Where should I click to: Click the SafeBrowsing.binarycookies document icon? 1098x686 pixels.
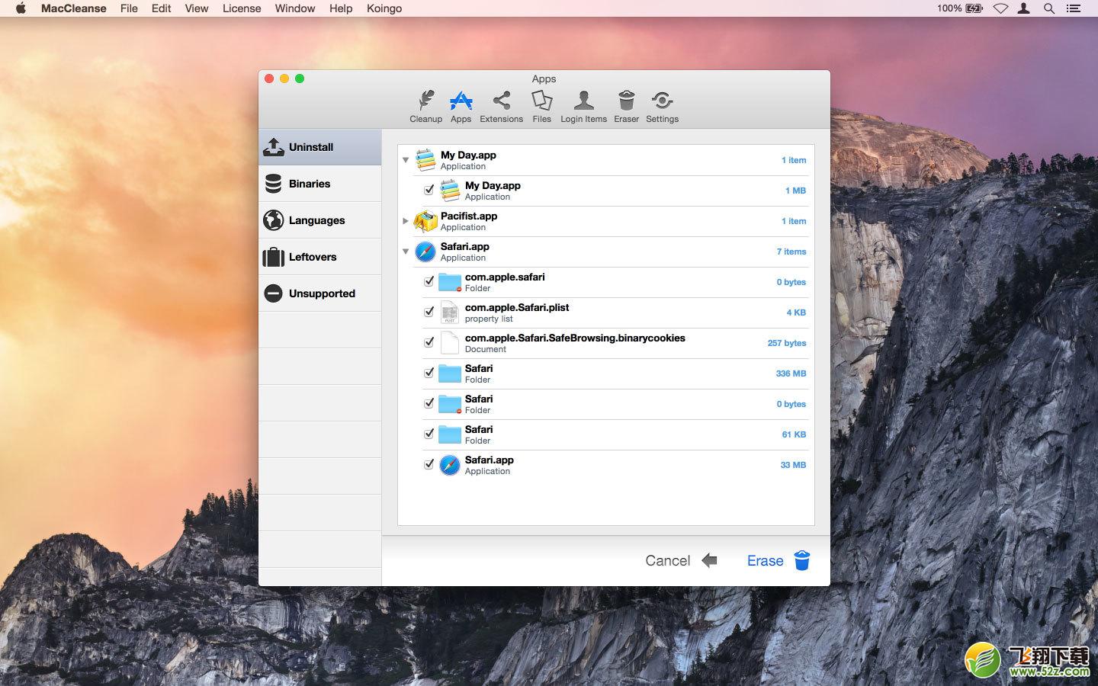coord(449,343)
